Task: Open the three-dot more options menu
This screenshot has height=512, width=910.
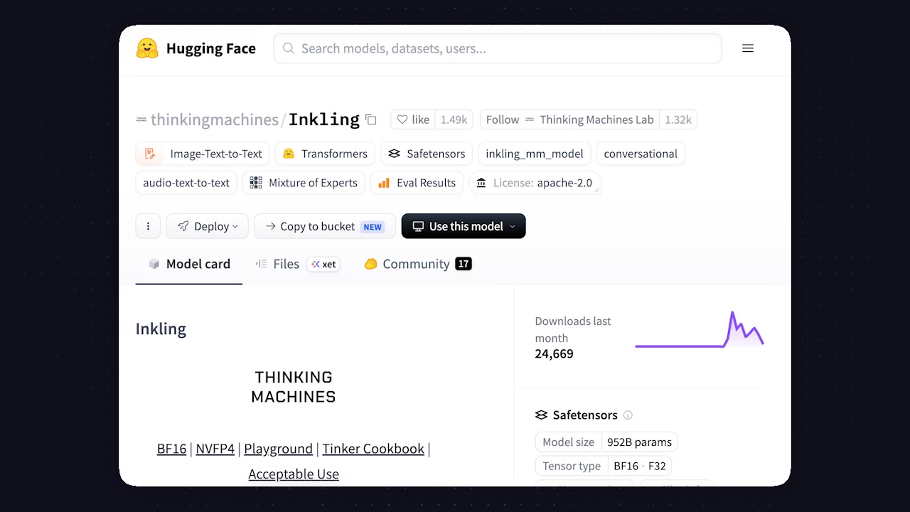Action: pos(148,226)
